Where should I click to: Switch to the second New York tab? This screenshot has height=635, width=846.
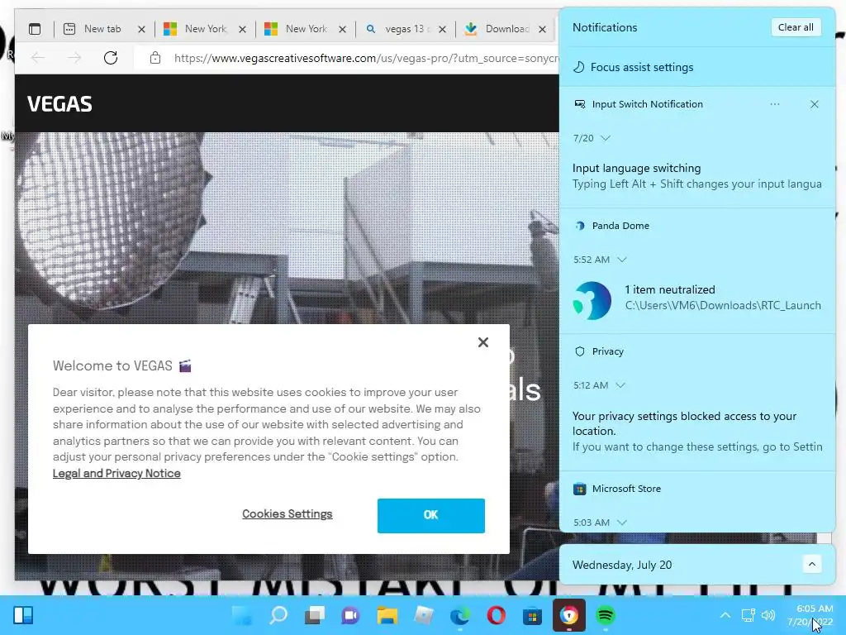[x=306, y=29]
